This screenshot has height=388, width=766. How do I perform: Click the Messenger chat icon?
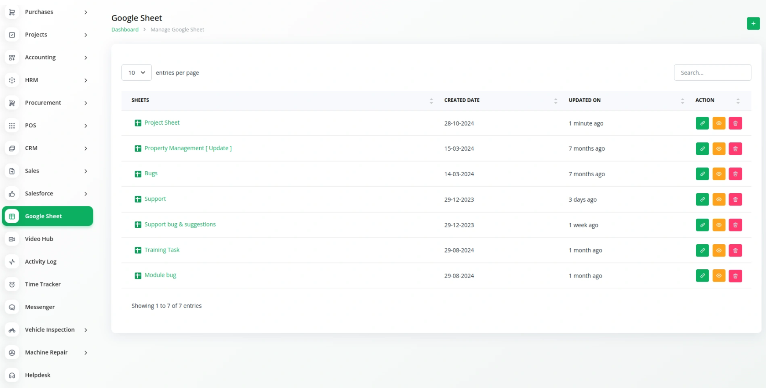point(12,307)
